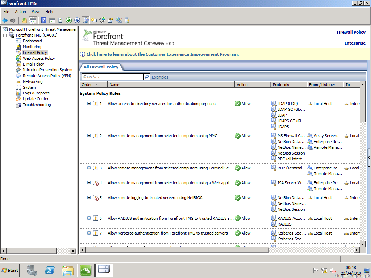The height and width of the screenshot is (278, 371).
Task: Open the File menu
Action: point(6,12)
